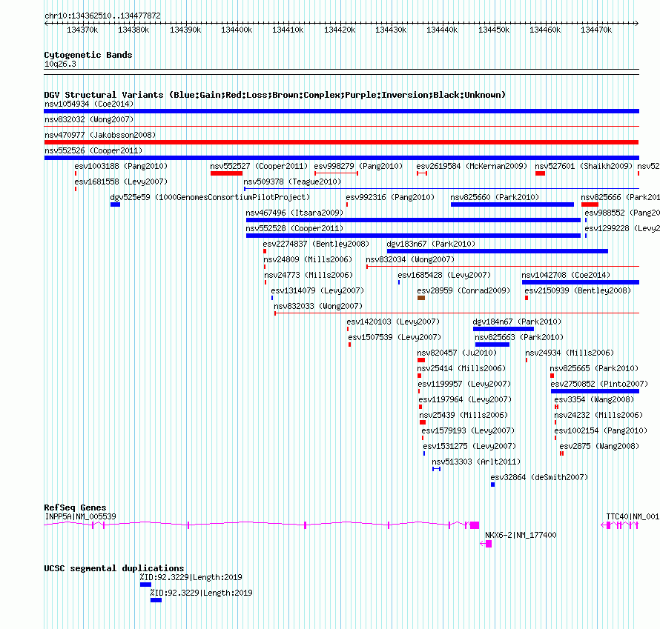Image resolution: width=660 pixels, height=629 pixels.
Task: Click the second segmental duplication blue bar
Action: pyautogui.click(x=156, y=600)
